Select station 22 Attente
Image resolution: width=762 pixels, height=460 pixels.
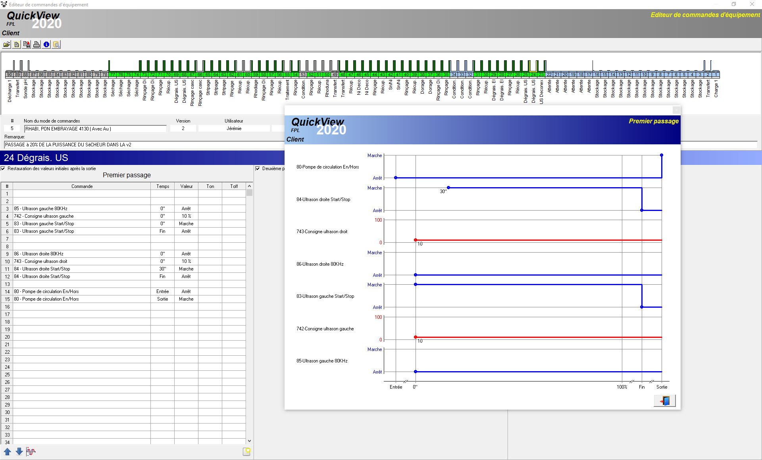click(x=549, y=75)
